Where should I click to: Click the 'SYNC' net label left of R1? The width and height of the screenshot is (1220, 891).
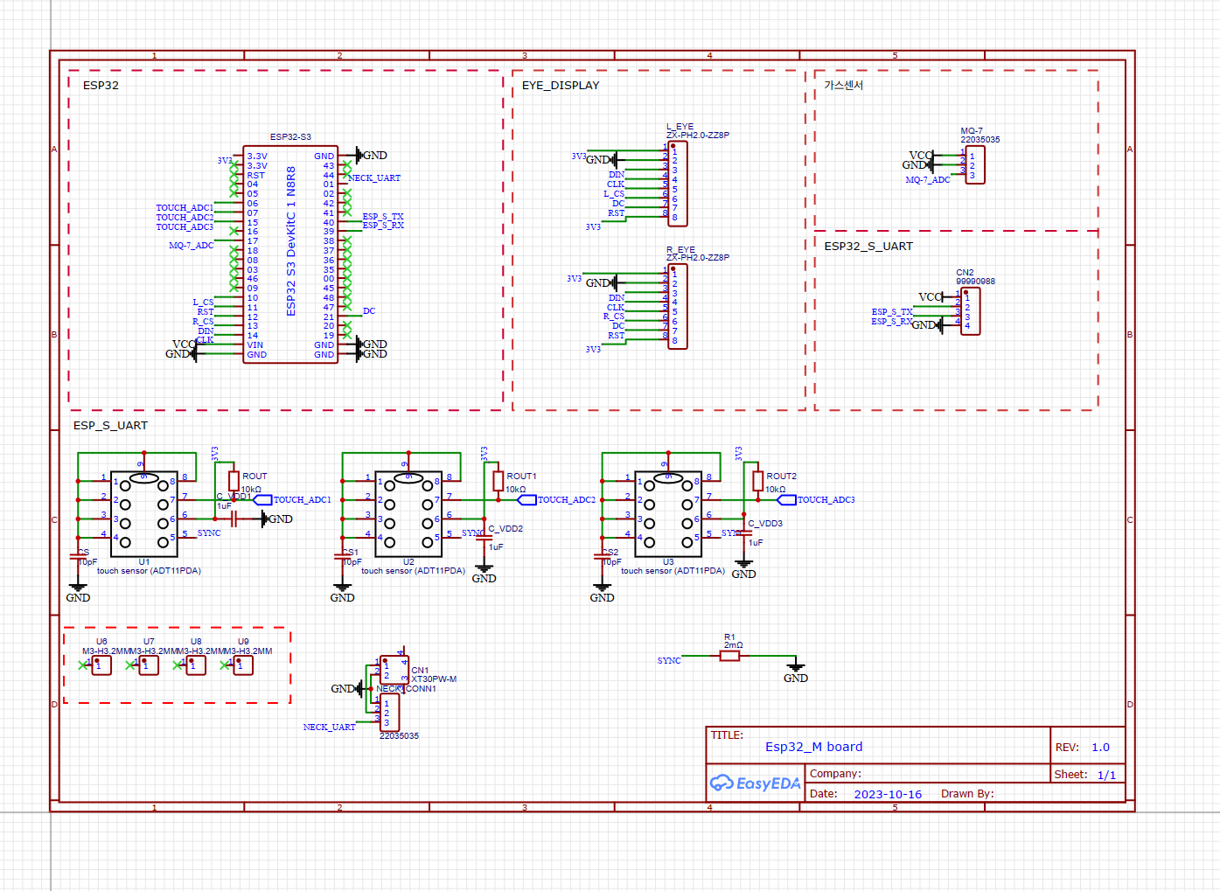669,661
